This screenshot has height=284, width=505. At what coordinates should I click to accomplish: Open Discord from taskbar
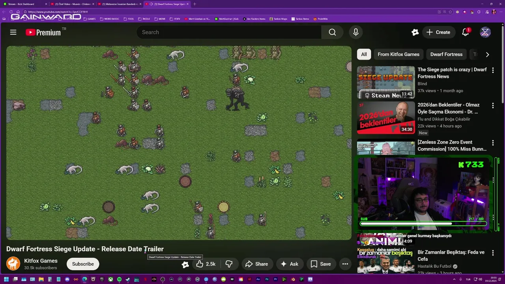pyautogui.click(x=67, y=279)
